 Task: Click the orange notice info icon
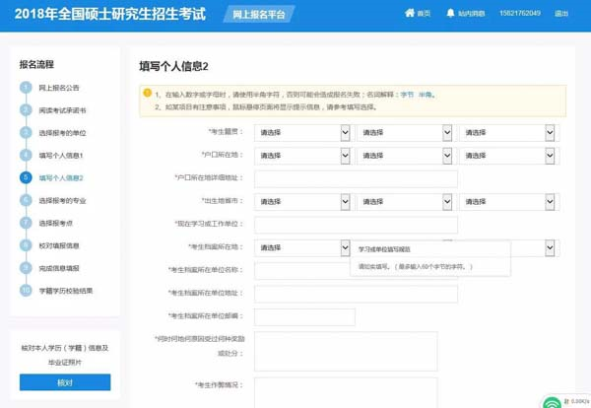[x=148, y=93]
